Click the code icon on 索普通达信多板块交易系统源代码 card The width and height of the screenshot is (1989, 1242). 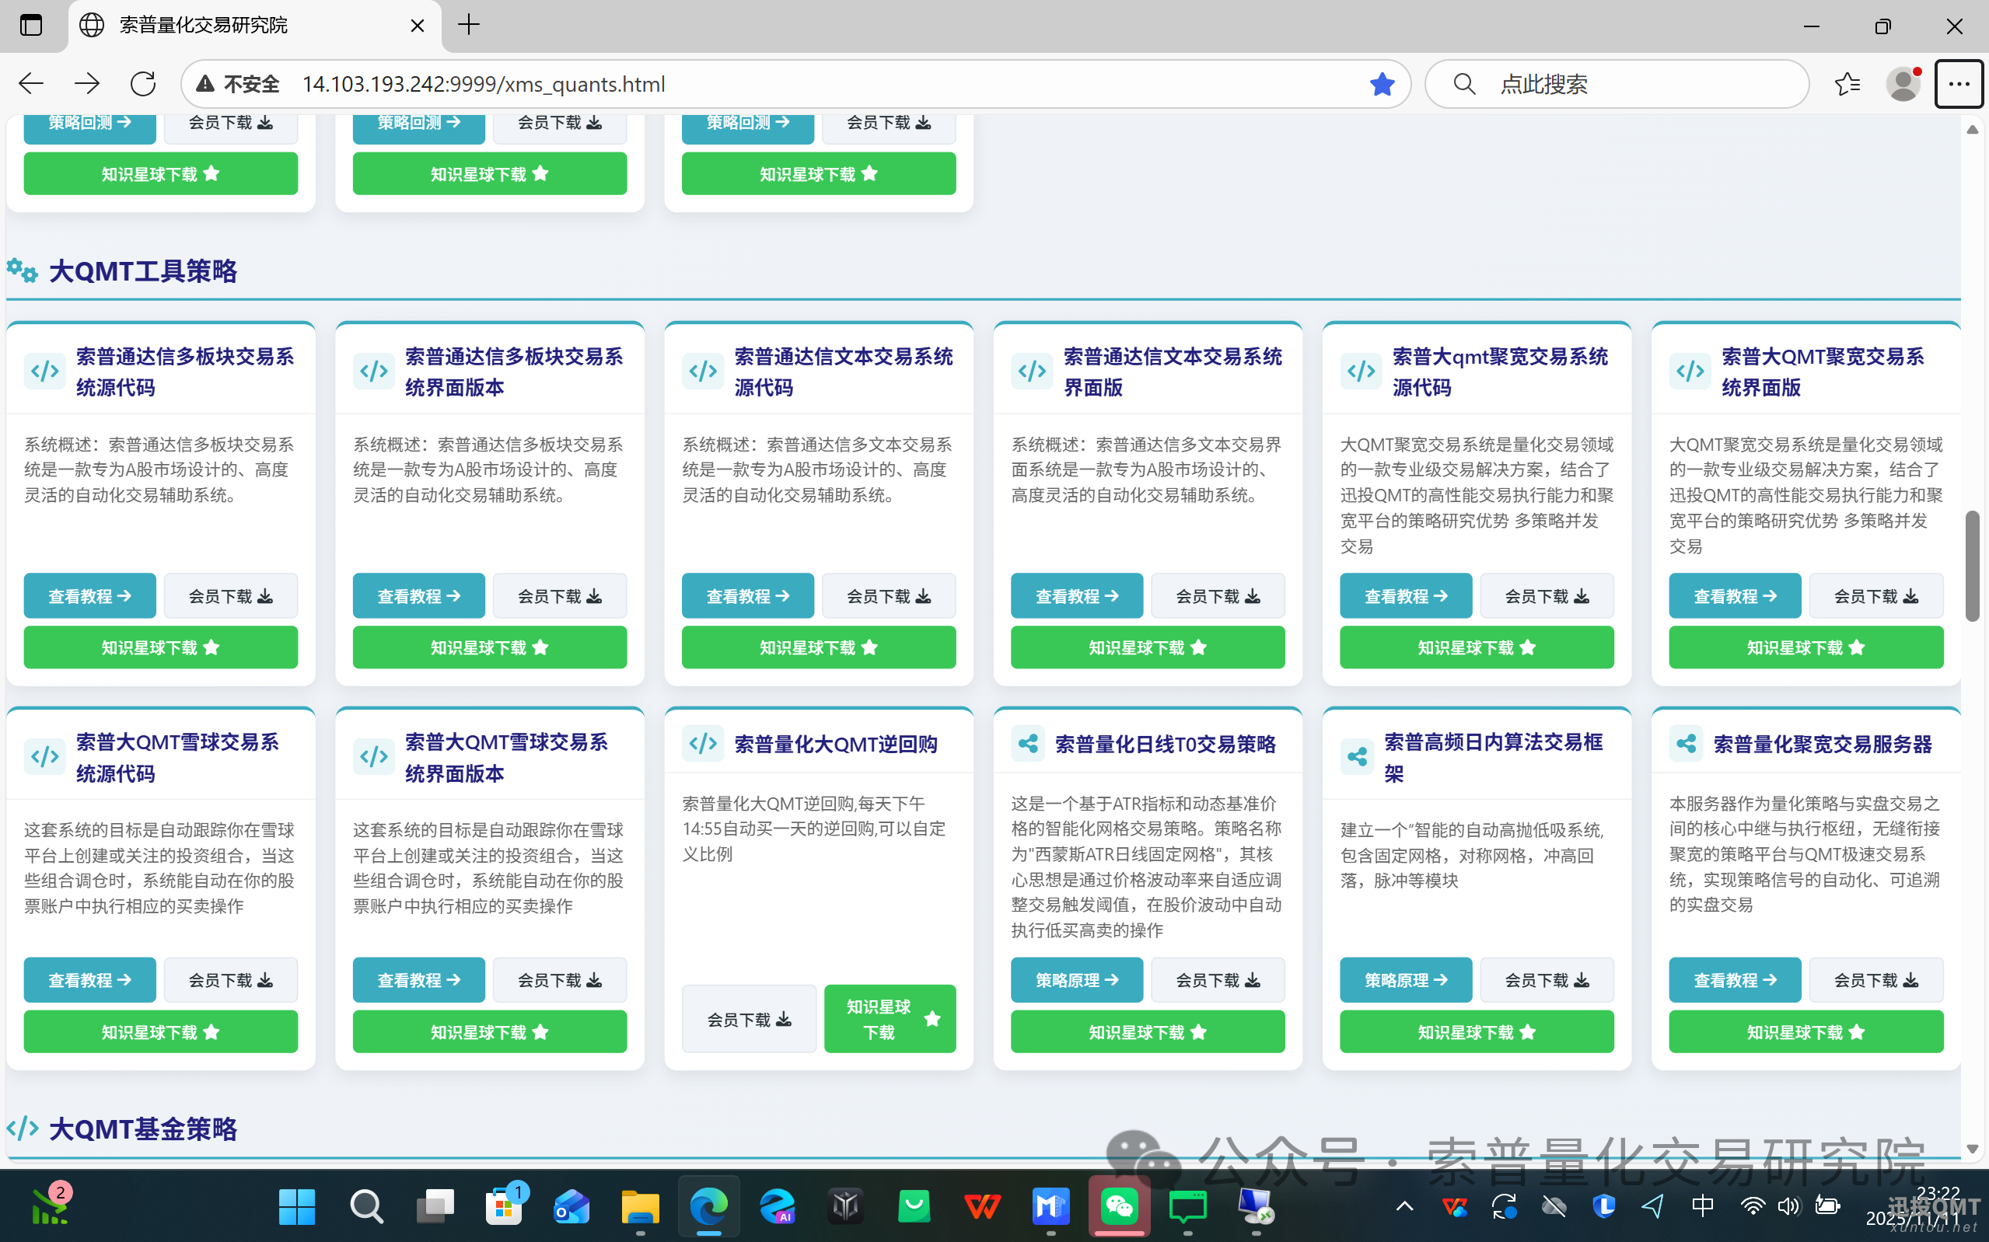[44, 372]
